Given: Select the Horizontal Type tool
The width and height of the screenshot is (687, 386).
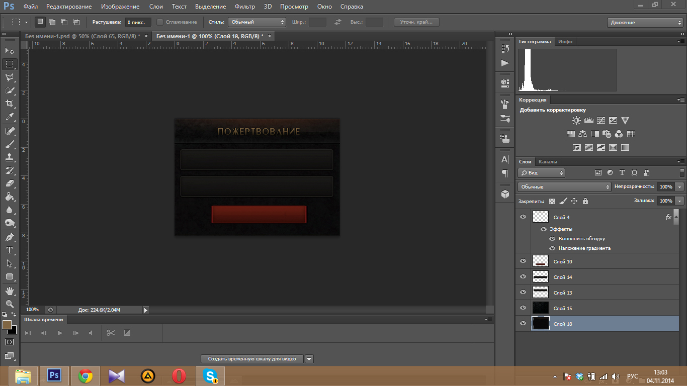Looking at the screenshot, I should [x=10, y=250].
